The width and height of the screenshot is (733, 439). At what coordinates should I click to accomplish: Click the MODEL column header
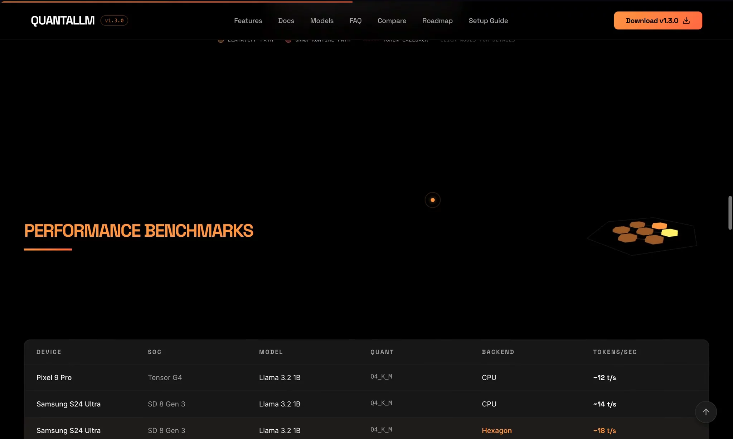pos(271,352)
